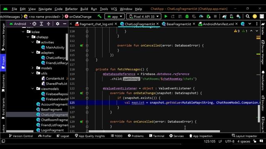Open the Pixel 4 API 33 device dropdown
Image resolution: width=266 pixels, height=149 pixels.
point(144,17)
